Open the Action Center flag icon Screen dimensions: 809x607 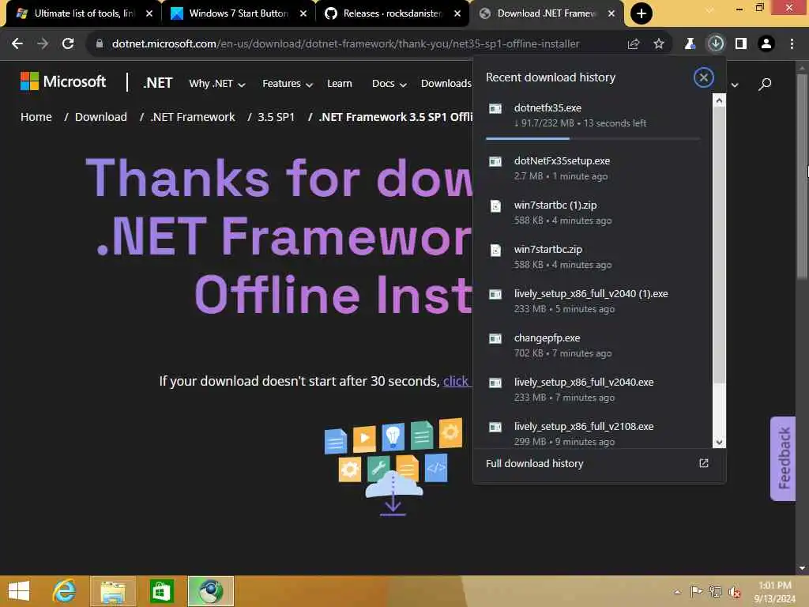click(x=696, y=591)
